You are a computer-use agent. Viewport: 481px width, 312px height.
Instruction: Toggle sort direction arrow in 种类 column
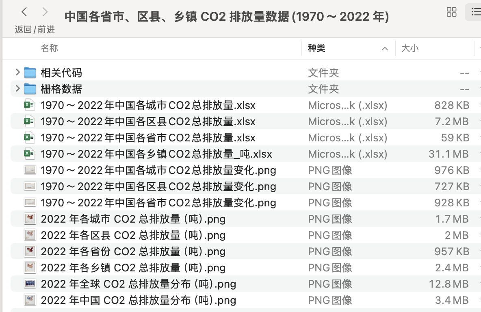pos(384,49)
